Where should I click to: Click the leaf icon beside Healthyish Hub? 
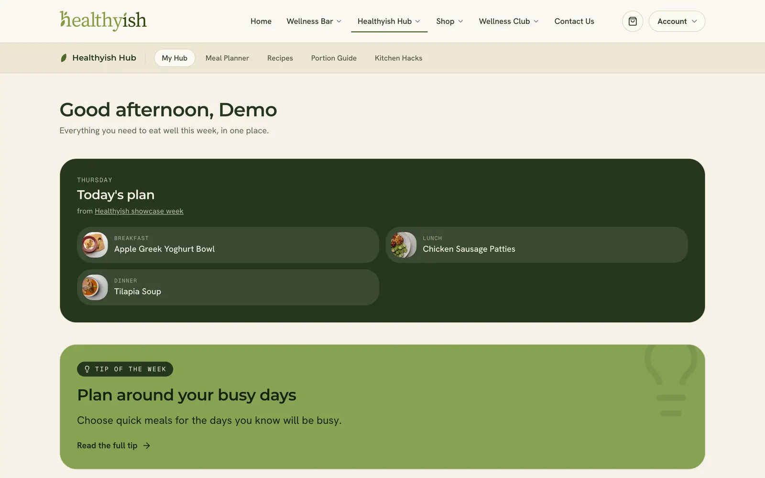pos(64,58)
